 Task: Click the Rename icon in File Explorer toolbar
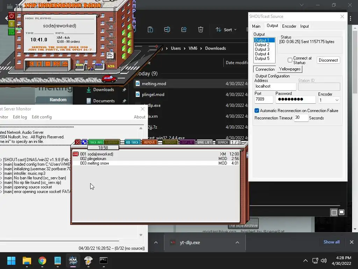(x=167, y=29)
